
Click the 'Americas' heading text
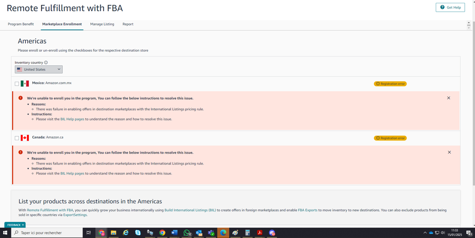(32, 41)
